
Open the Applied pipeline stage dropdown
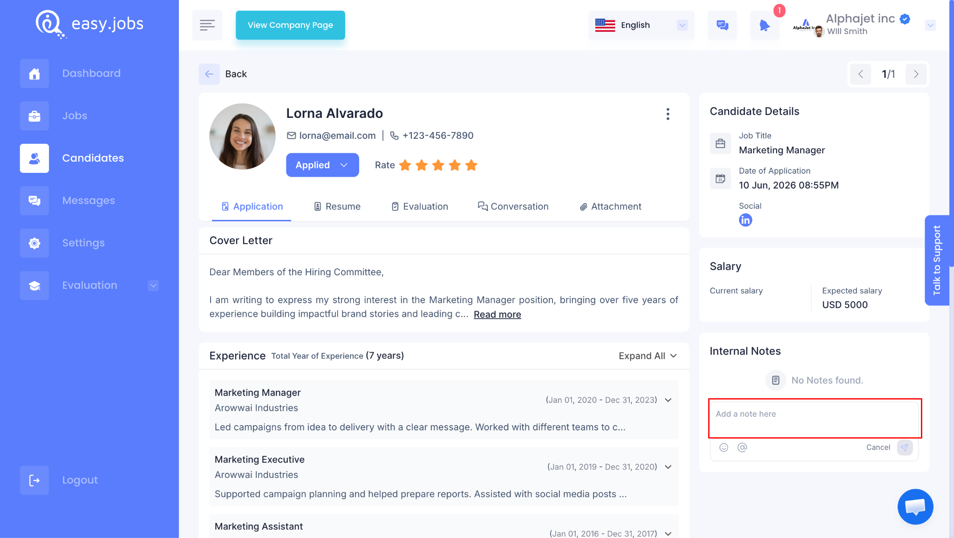pos(322,165)
